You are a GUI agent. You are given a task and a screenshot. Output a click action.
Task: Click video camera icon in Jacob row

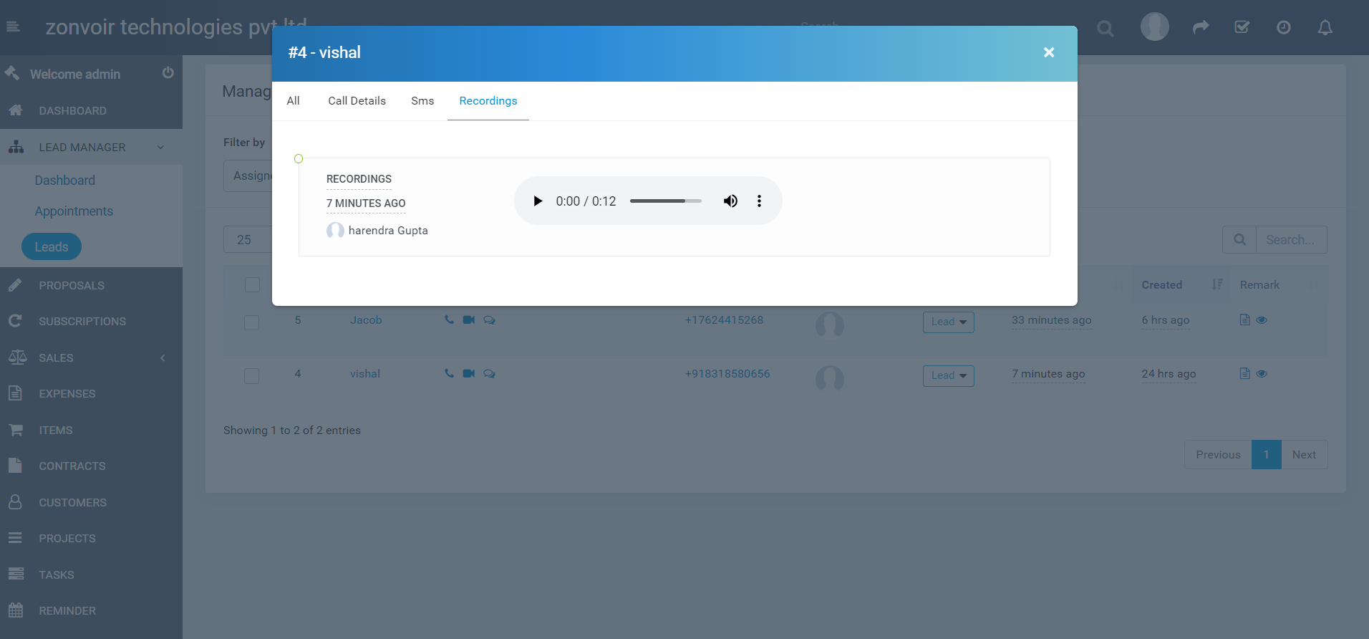469,319
